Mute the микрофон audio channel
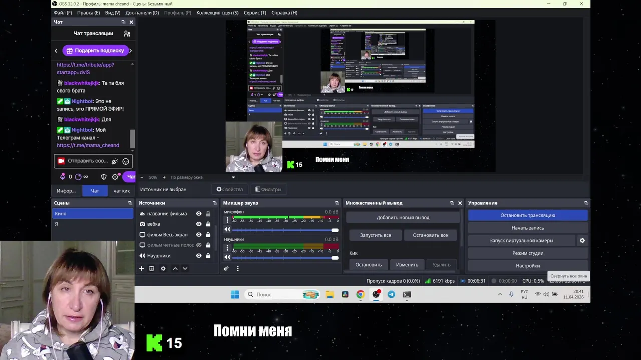The image size is (641, 360). pyautogui.click(x=227, y=230)
